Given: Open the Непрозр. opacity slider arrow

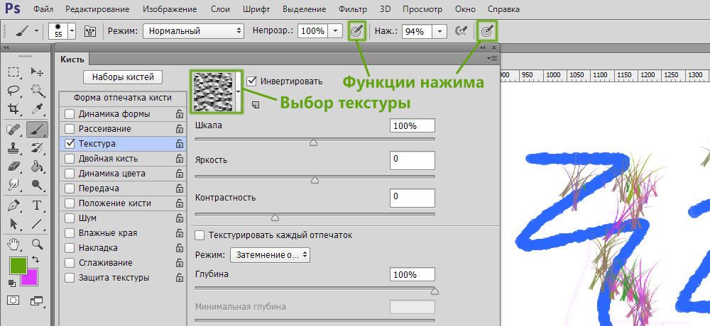Looking at the screenshot, I should (x=335, y=31).
